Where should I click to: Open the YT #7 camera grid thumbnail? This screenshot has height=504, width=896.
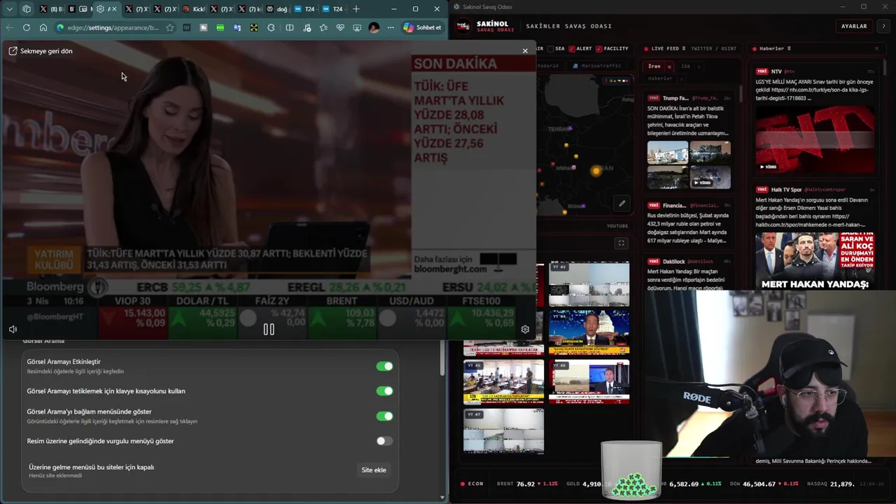click(503, 430)
